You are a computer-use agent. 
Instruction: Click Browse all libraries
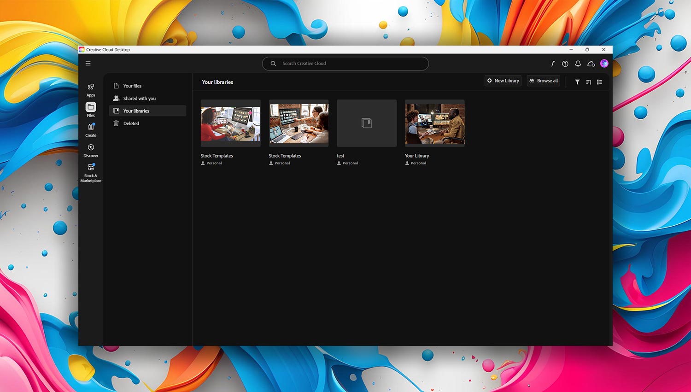pyautogui.click(x=543, y=81)
